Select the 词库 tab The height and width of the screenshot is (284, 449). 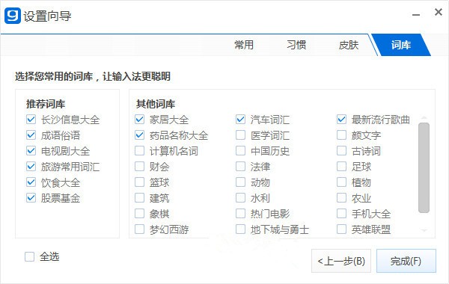(x=401, y=45)
